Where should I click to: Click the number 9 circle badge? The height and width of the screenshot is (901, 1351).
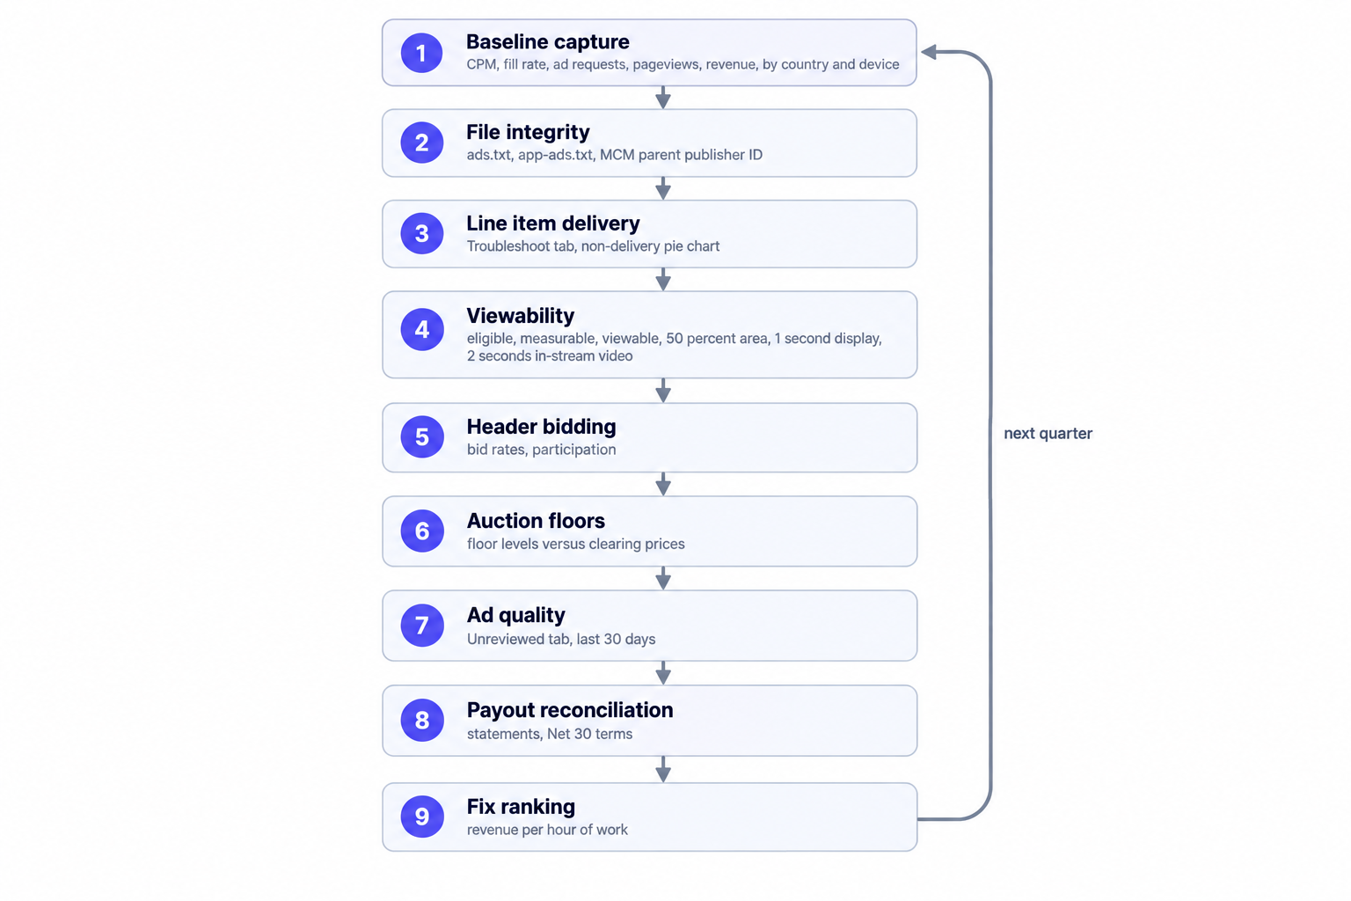(x=421, y=817)
